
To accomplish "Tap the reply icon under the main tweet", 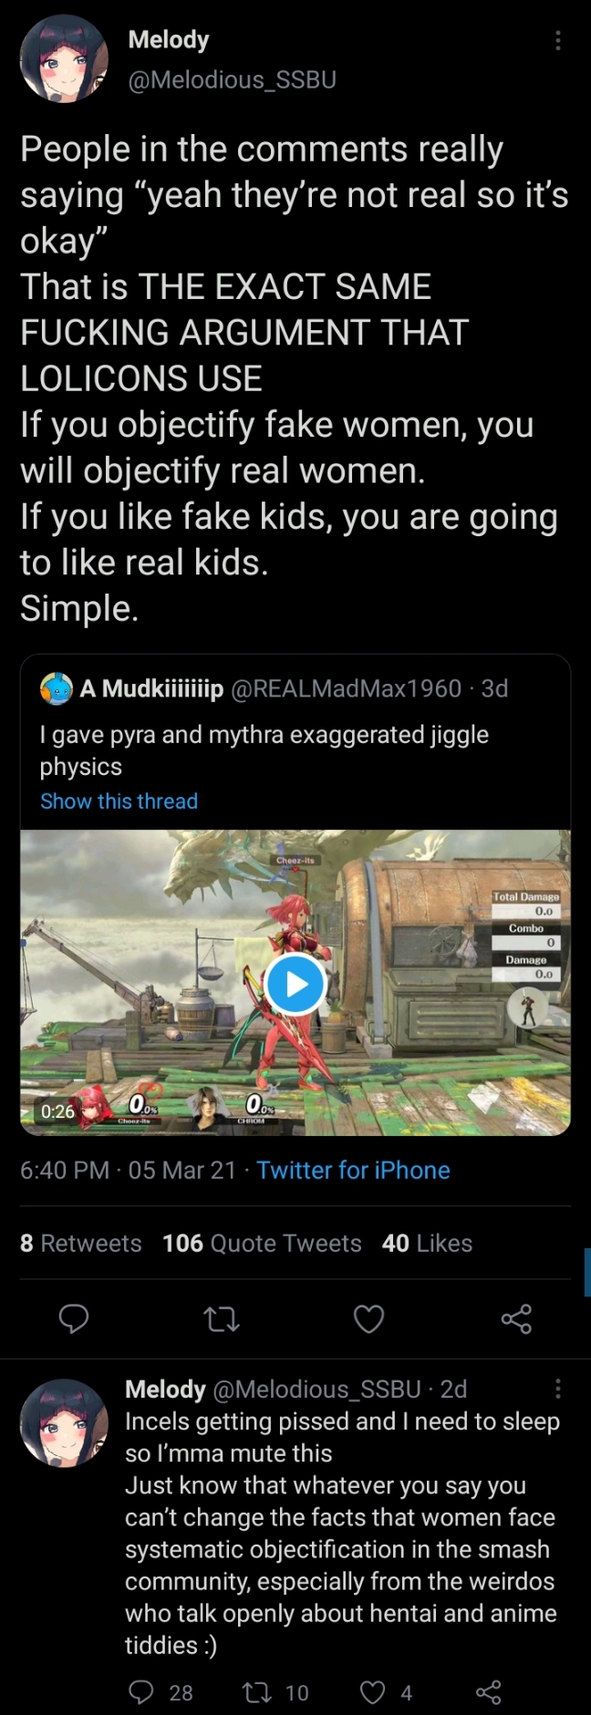I will pos(74,1318).
